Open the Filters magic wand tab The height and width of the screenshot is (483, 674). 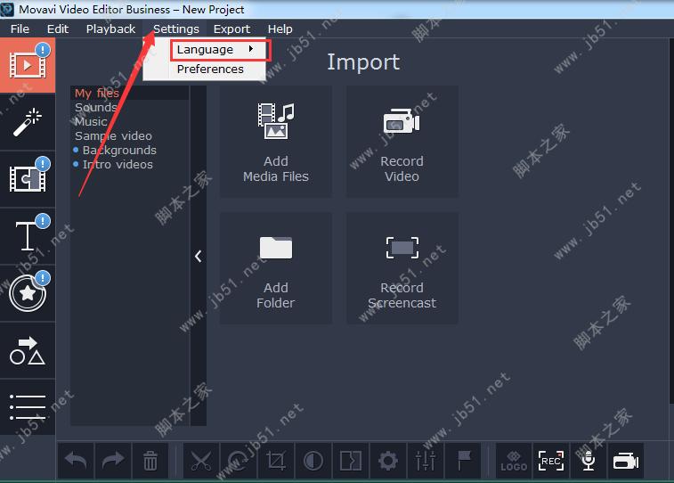pos(28,122)
